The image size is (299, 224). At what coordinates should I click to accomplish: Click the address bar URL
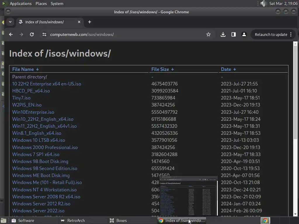(x=82, y=34)
